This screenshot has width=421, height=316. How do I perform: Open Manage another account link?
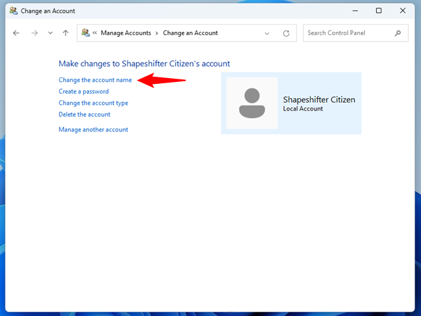(x=94, y=129)
